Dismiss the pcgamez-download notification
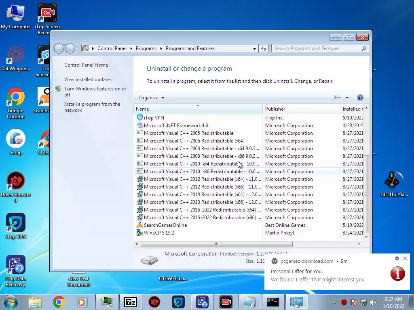Image resolution: width=414 pixels, height=310 pixels. point(405,258)
